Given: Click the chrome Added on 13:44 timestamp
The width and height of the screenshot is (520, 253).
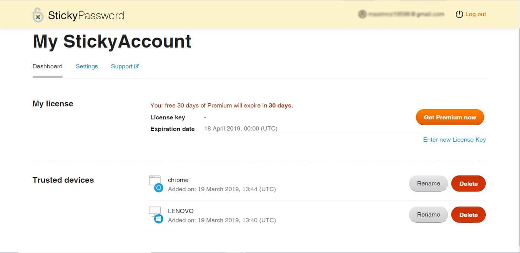Looking at the screenshot, I should 222,189.
